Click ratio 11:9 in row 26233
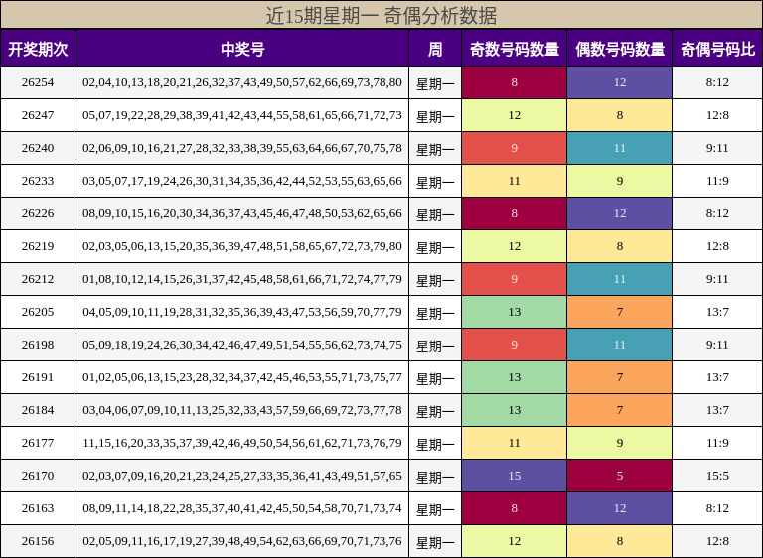763x558 pixels. (717, 181)
